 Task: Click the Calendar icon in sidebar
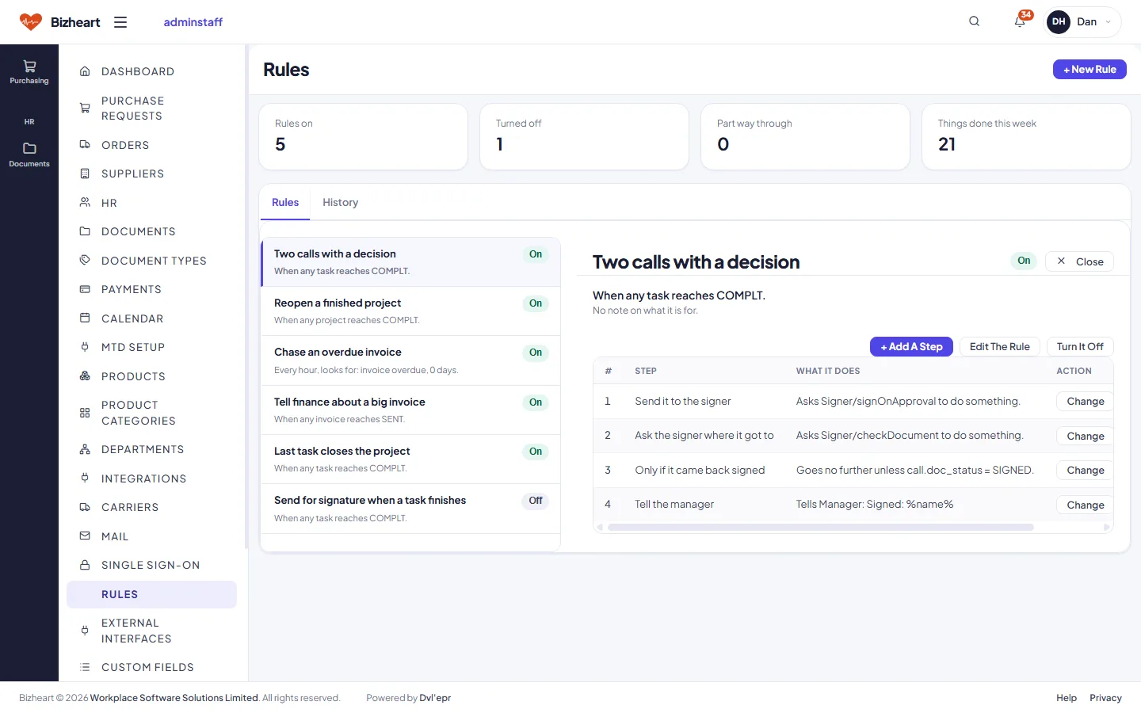[x=85, y=318]
